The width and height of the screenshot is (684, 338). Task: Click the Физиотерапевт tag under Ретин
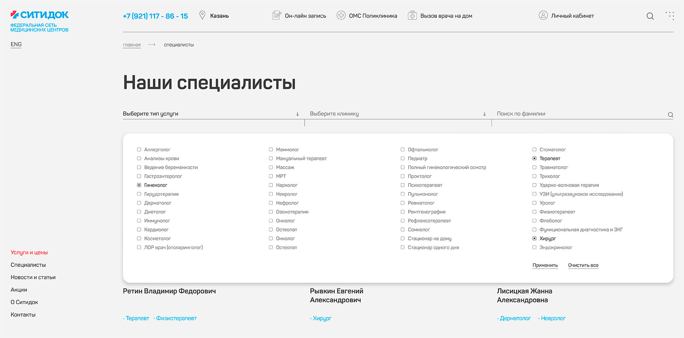pos(176,318)
